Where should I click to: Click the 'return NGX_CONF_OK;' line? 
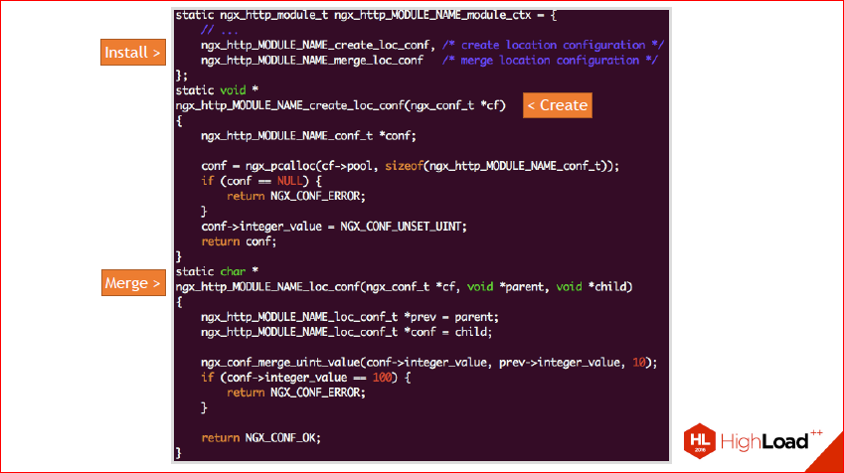[261, 438]
